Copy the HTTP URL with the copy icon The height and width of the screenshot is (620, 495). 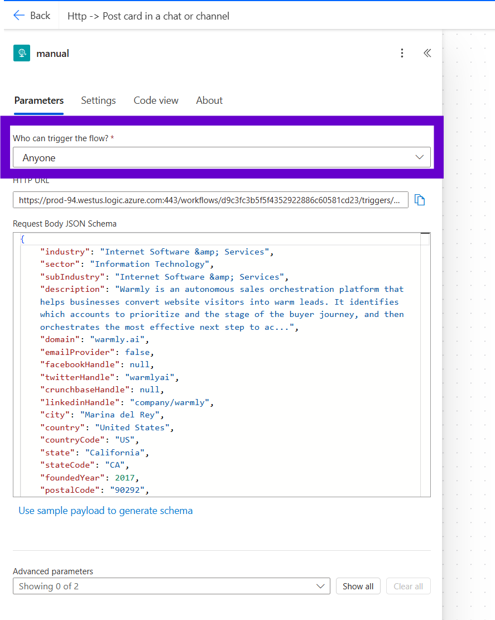pyautogui.click(x=420, y=200)
